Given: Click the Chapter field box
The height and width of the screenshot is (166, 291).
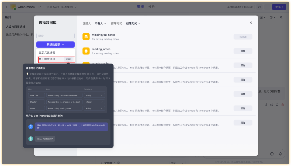Looking at the screenshot, I should pyautogui.click(x=36, y=102).
